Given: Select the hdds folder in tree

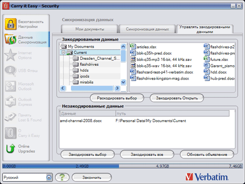Looking at the screenshot, I should [81, 70].
